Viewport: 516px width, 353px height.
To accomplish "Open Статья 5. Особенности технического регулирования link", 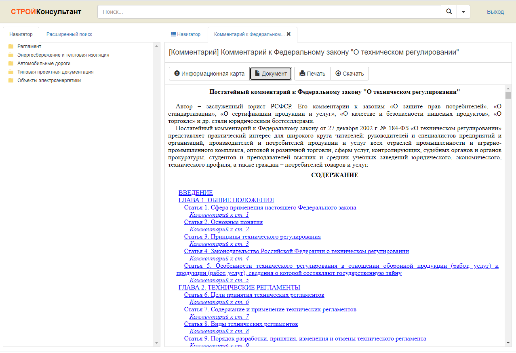I will (x=337, y=269).
